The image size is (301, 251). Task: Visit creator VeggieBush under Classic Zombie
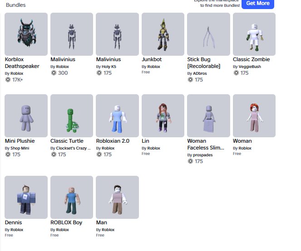point(250,67)
